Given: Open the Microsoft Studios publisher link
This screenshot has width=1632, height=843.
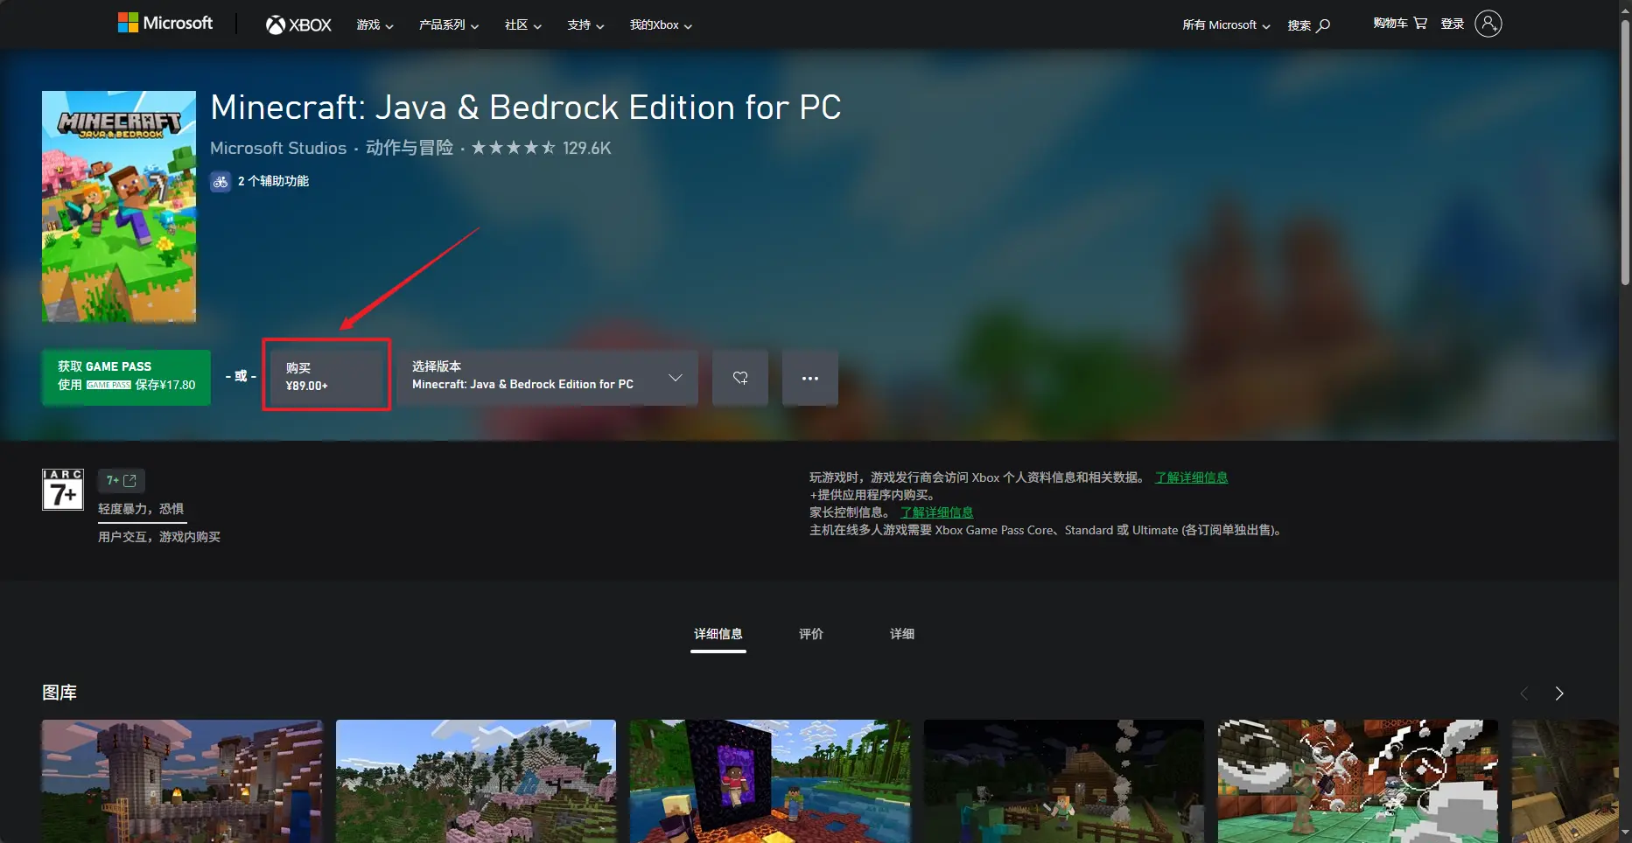Looking at the screenshot, I should click(x=278, y=148).
